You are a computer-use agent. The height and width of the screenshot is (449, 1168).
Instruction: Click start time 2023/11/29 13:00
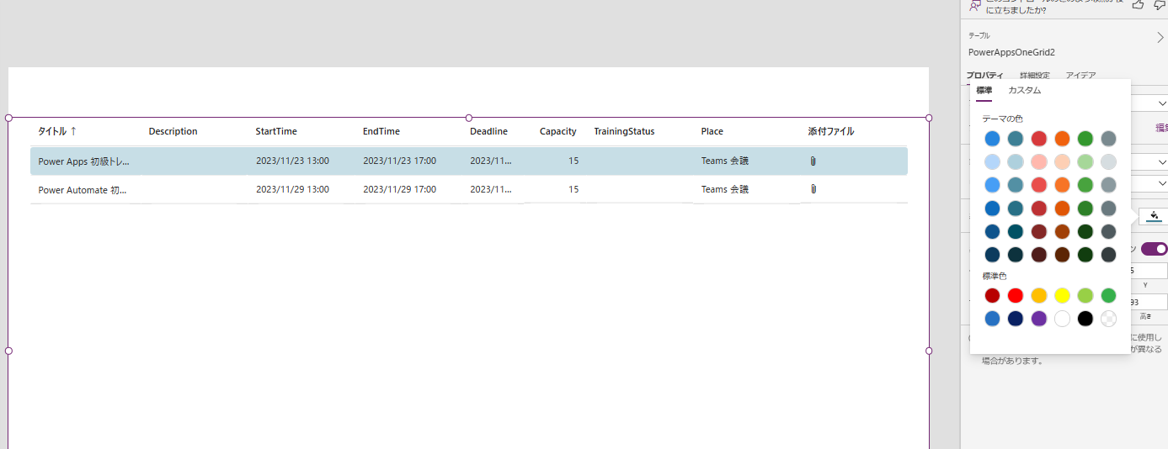292,189
